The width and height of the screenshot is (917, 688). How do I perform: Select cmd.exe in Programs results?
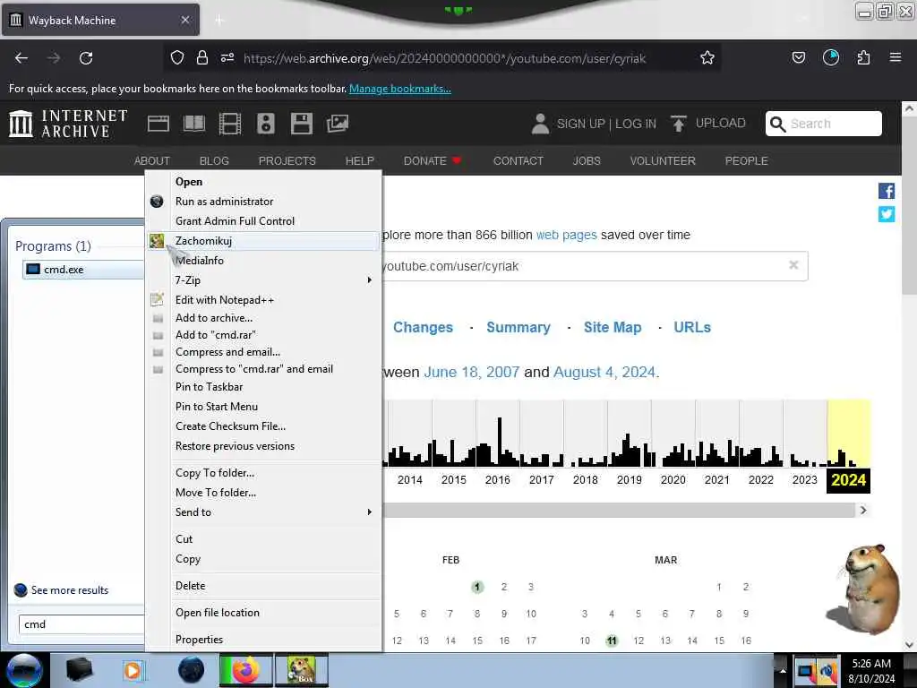coord(83,270)
